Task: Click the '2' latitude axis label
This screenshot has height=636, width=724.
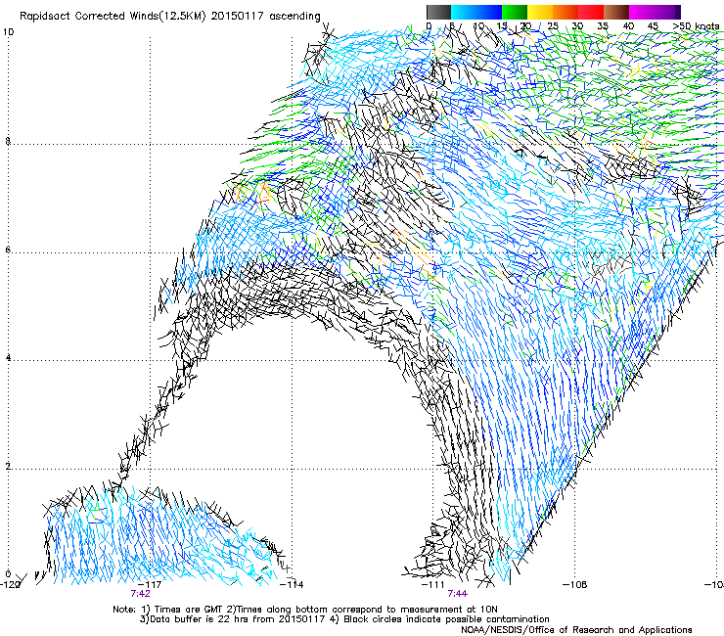Action: (x=8, y=467)
